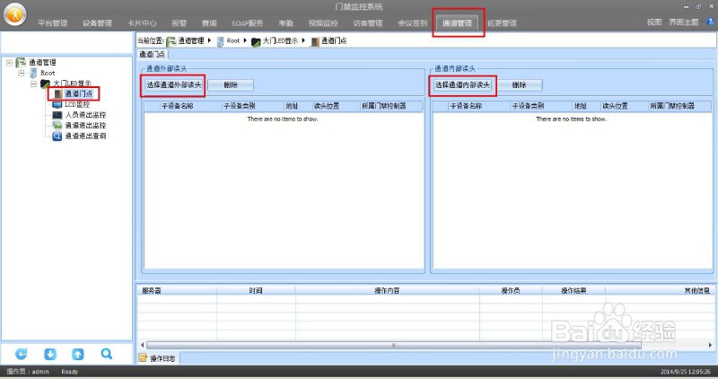Open the 视频监控 menu

323,23
